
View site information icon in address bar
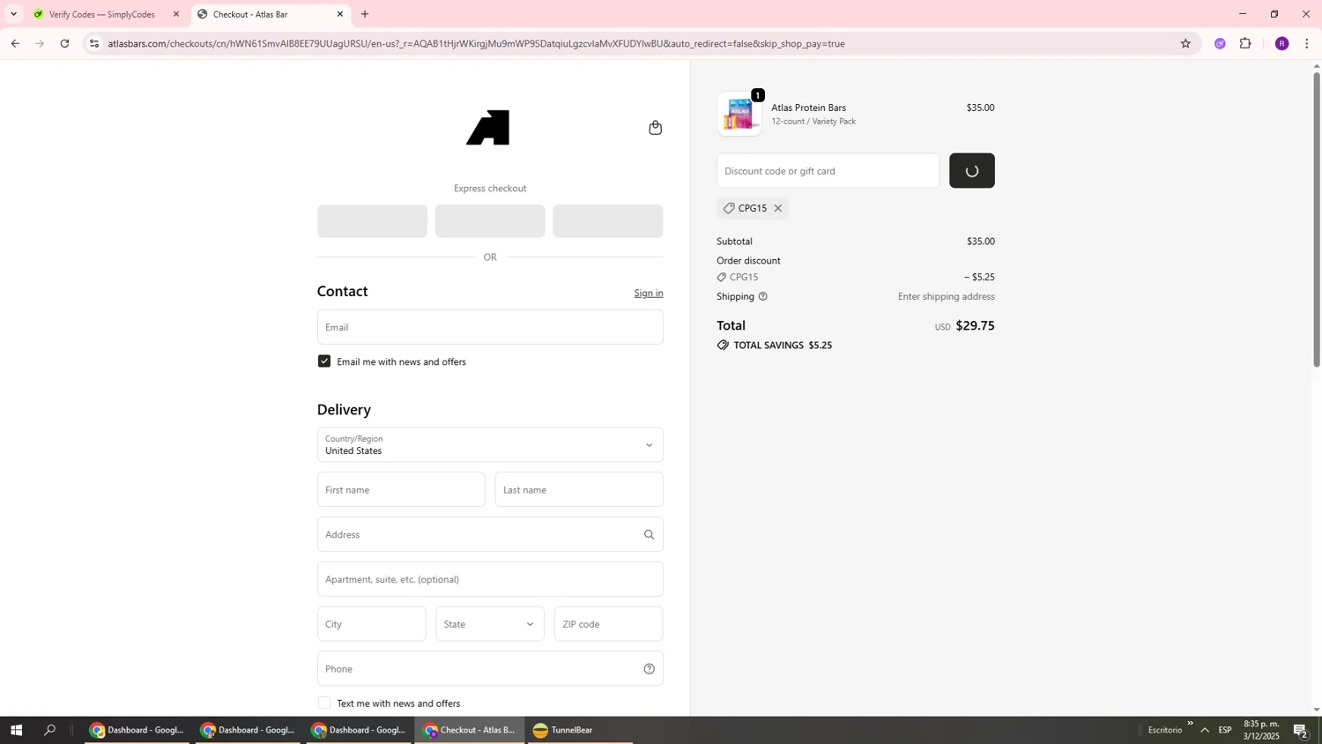point(94,43)
